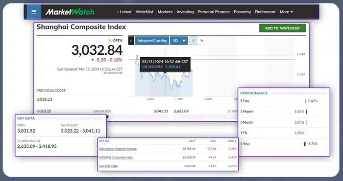
Task: Click the Shanghai Composite Index title
Action: coord(81,27)
